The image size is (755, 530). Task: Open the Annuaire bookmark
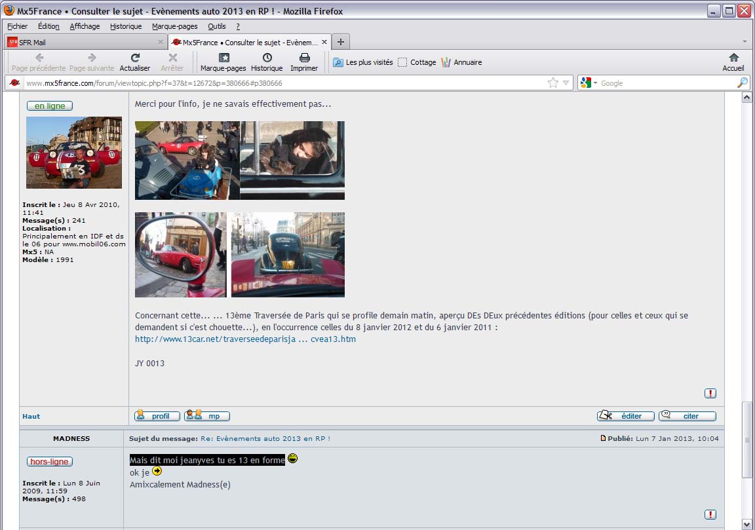(461, 63)
